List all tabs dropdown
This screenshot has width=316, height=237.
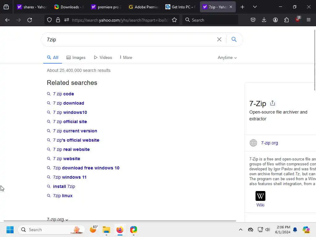[x=255, y=7]
